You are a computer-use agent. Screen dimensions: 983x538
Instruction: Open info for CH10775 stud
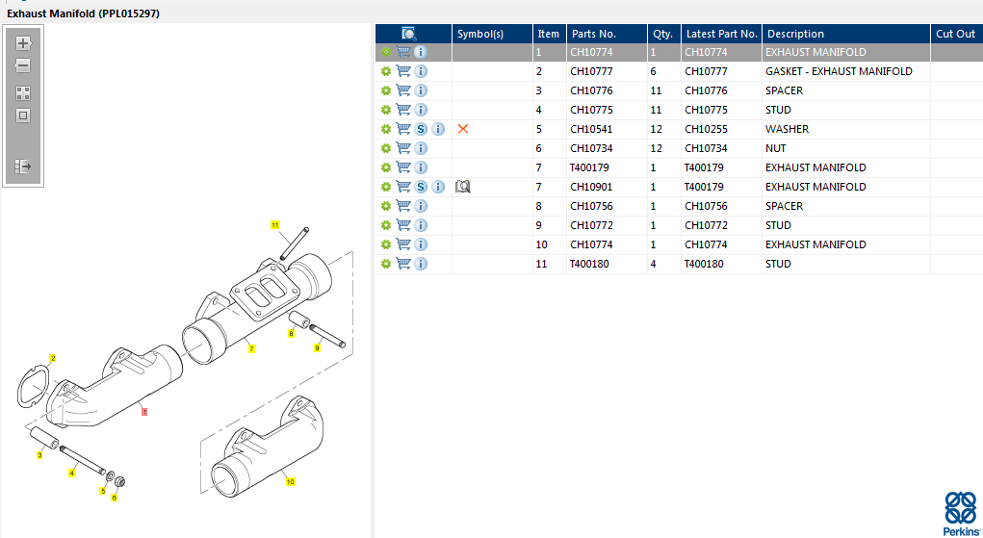422,110
